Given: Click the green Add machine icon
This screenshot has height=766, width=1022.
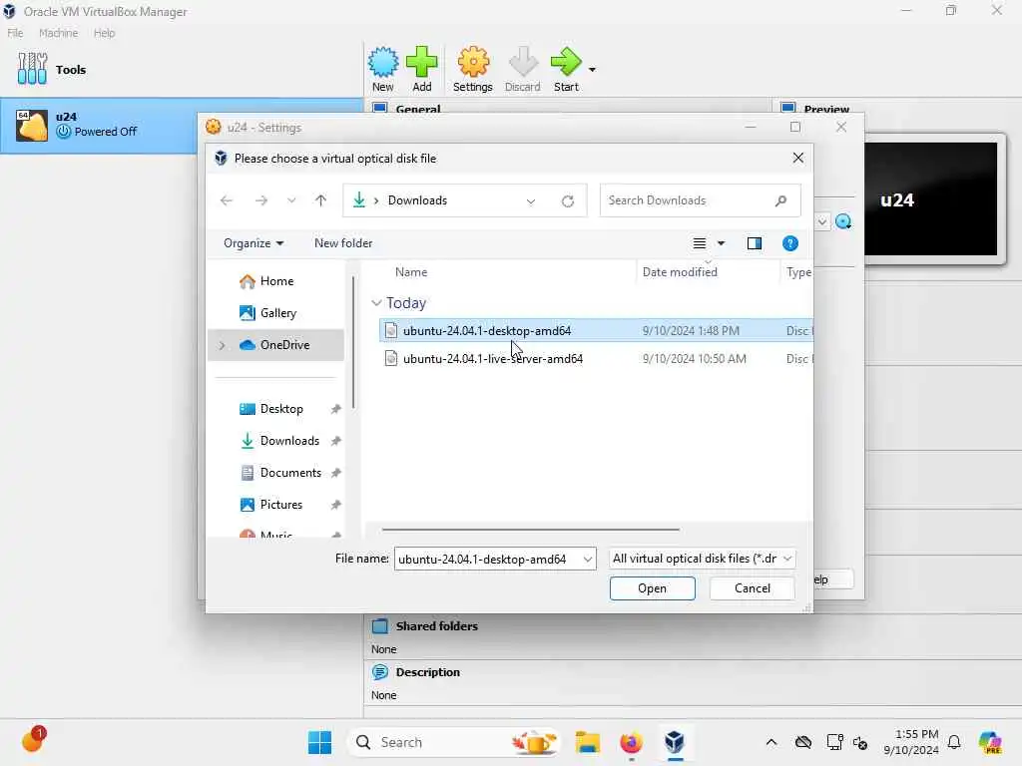Looking at the screenshot, I should pos(422,63).
